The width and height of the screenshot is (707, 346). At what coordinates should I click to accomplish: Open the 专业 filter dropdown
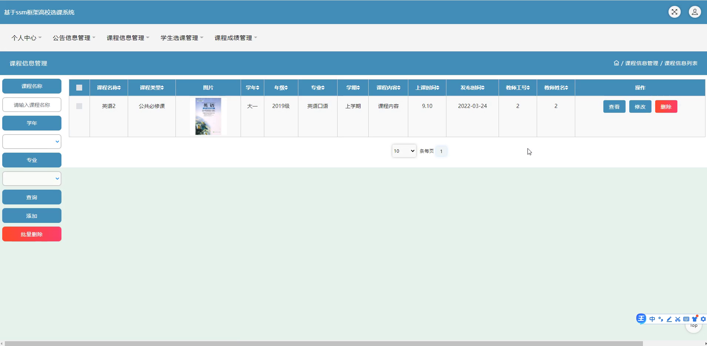(x=32, y=179)
